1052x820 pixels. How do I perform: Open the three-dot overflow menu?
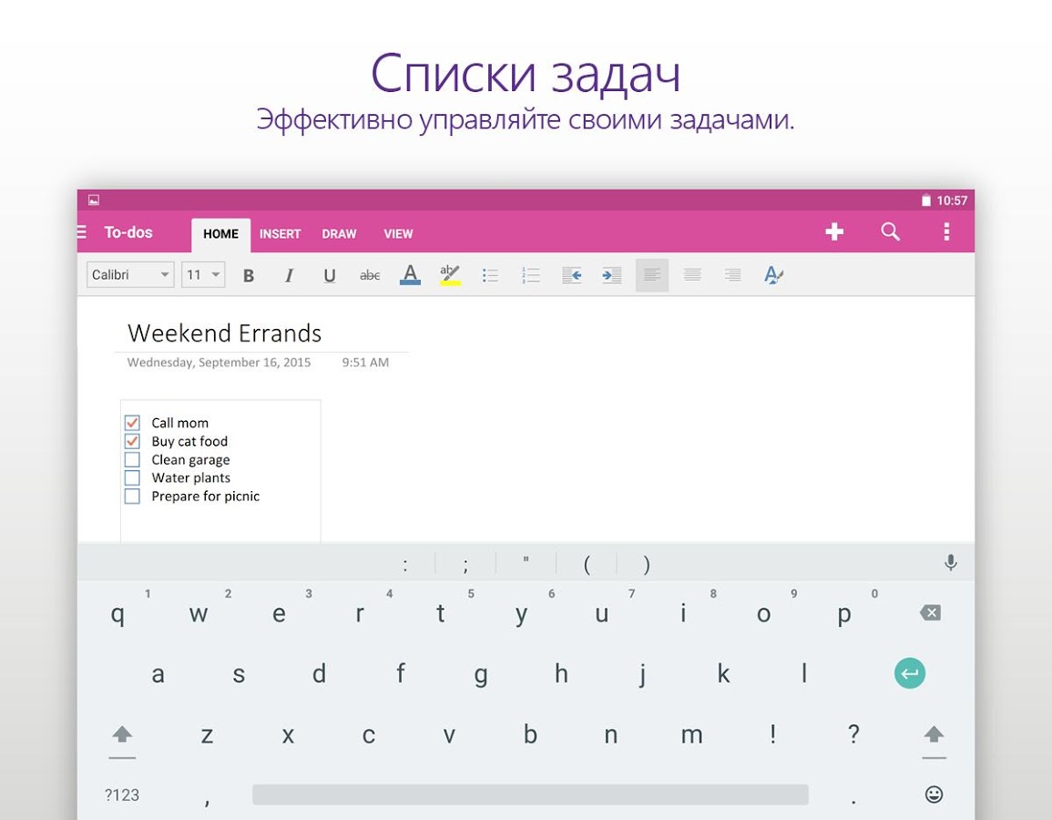click(x=946, y=231)
